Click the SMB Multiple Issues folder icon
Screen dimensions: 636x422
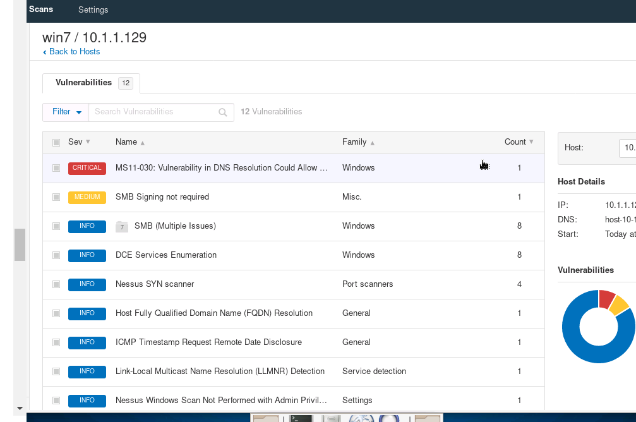(x=122, y=226)
